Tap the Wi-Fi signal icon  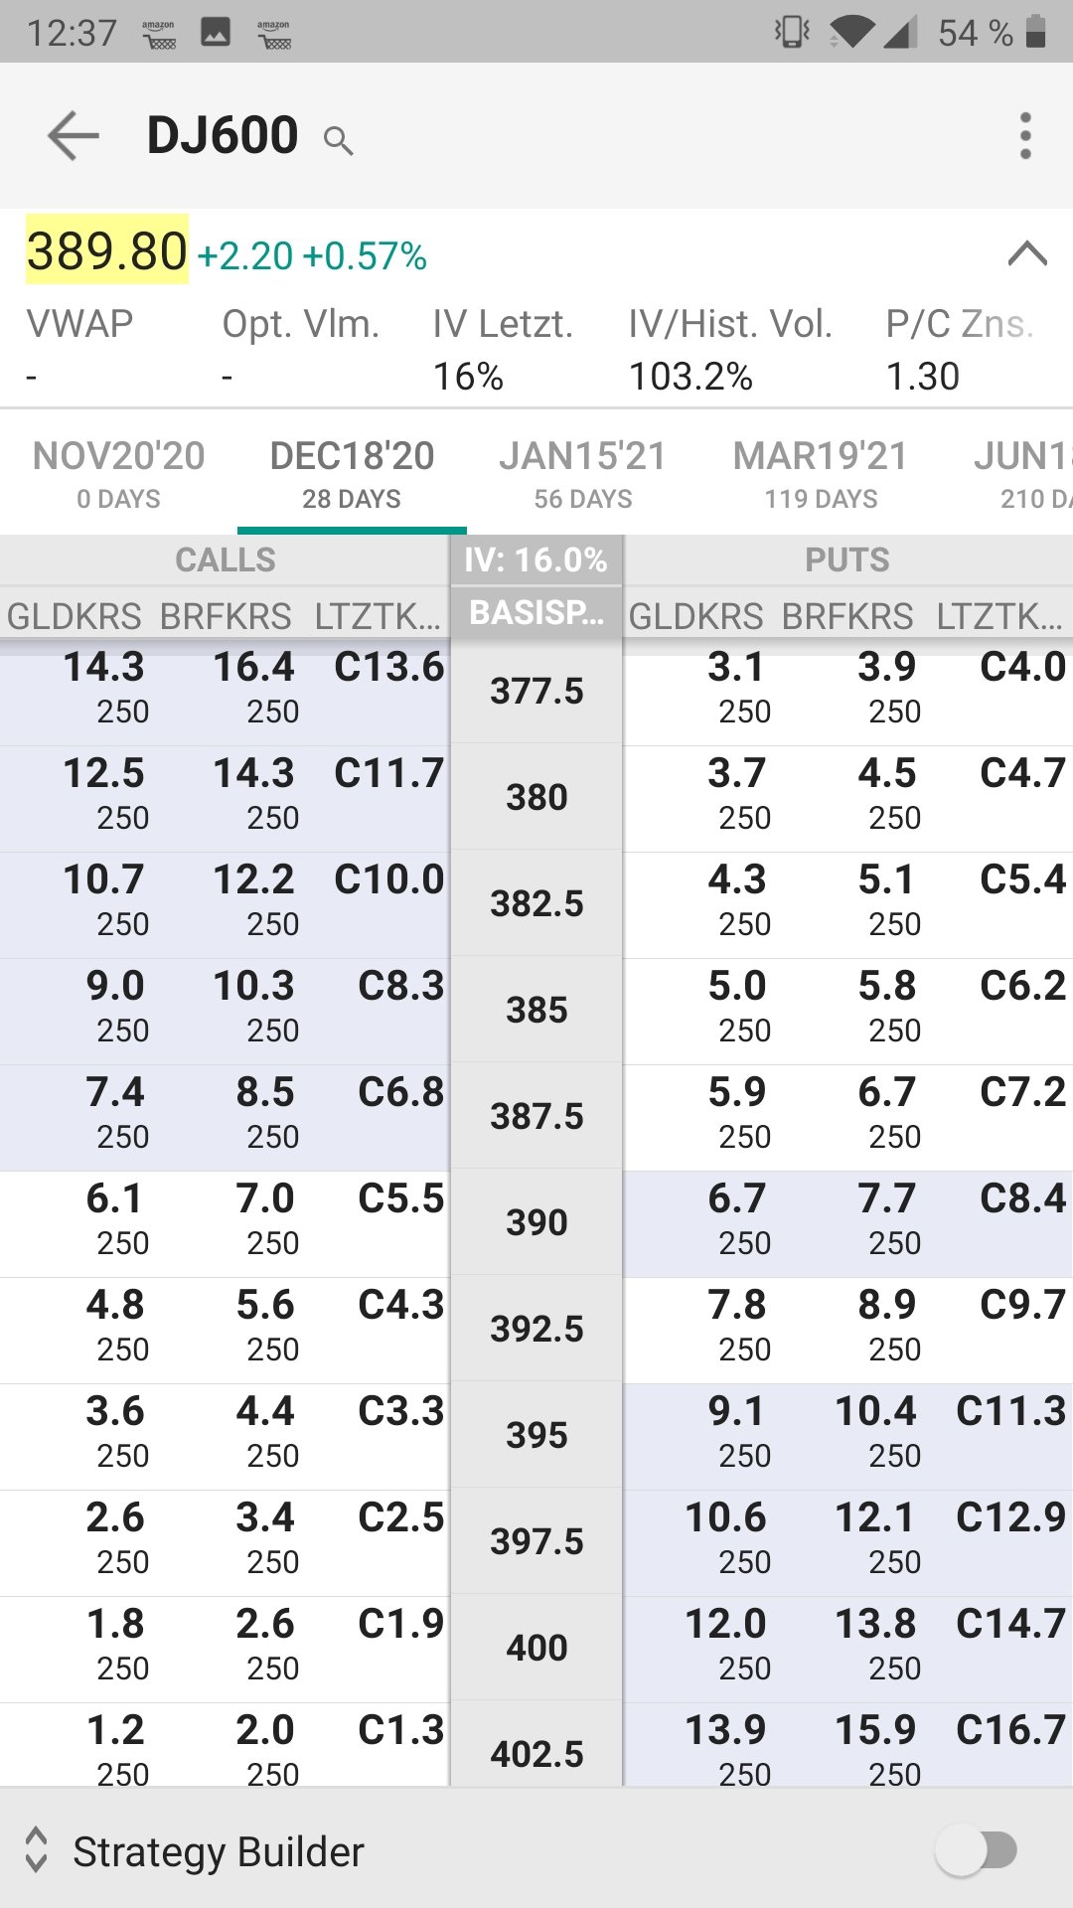(850, 32)
